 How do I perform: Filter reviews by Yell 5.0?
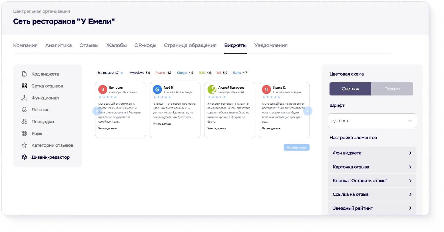[x=222, y=73]
